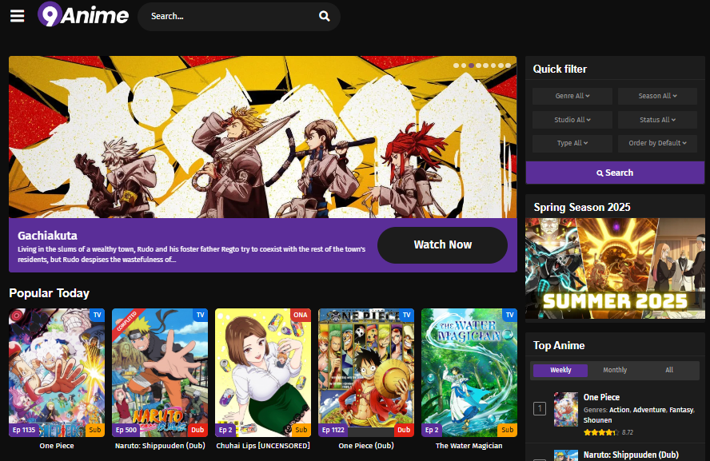
Task: Select the active third carousel dot
Action: click(x=471, y=66)
